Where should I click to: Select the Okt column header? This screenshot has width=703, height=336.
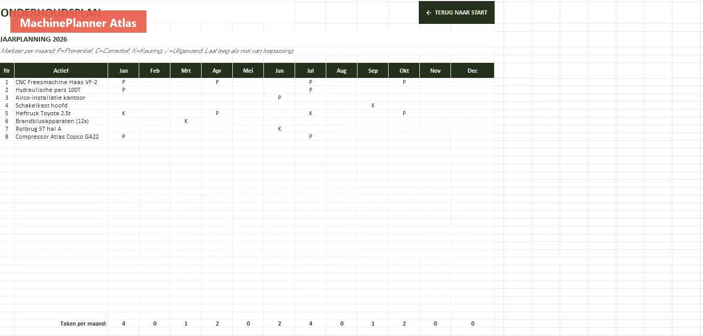coord(404,71)
